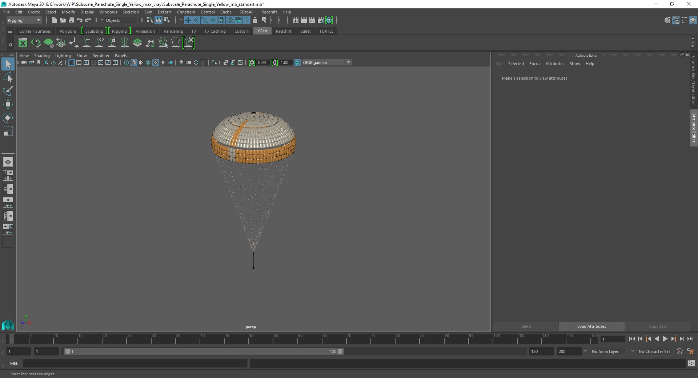Switch to the Redshift shelf tab

(x=284, y=31)
